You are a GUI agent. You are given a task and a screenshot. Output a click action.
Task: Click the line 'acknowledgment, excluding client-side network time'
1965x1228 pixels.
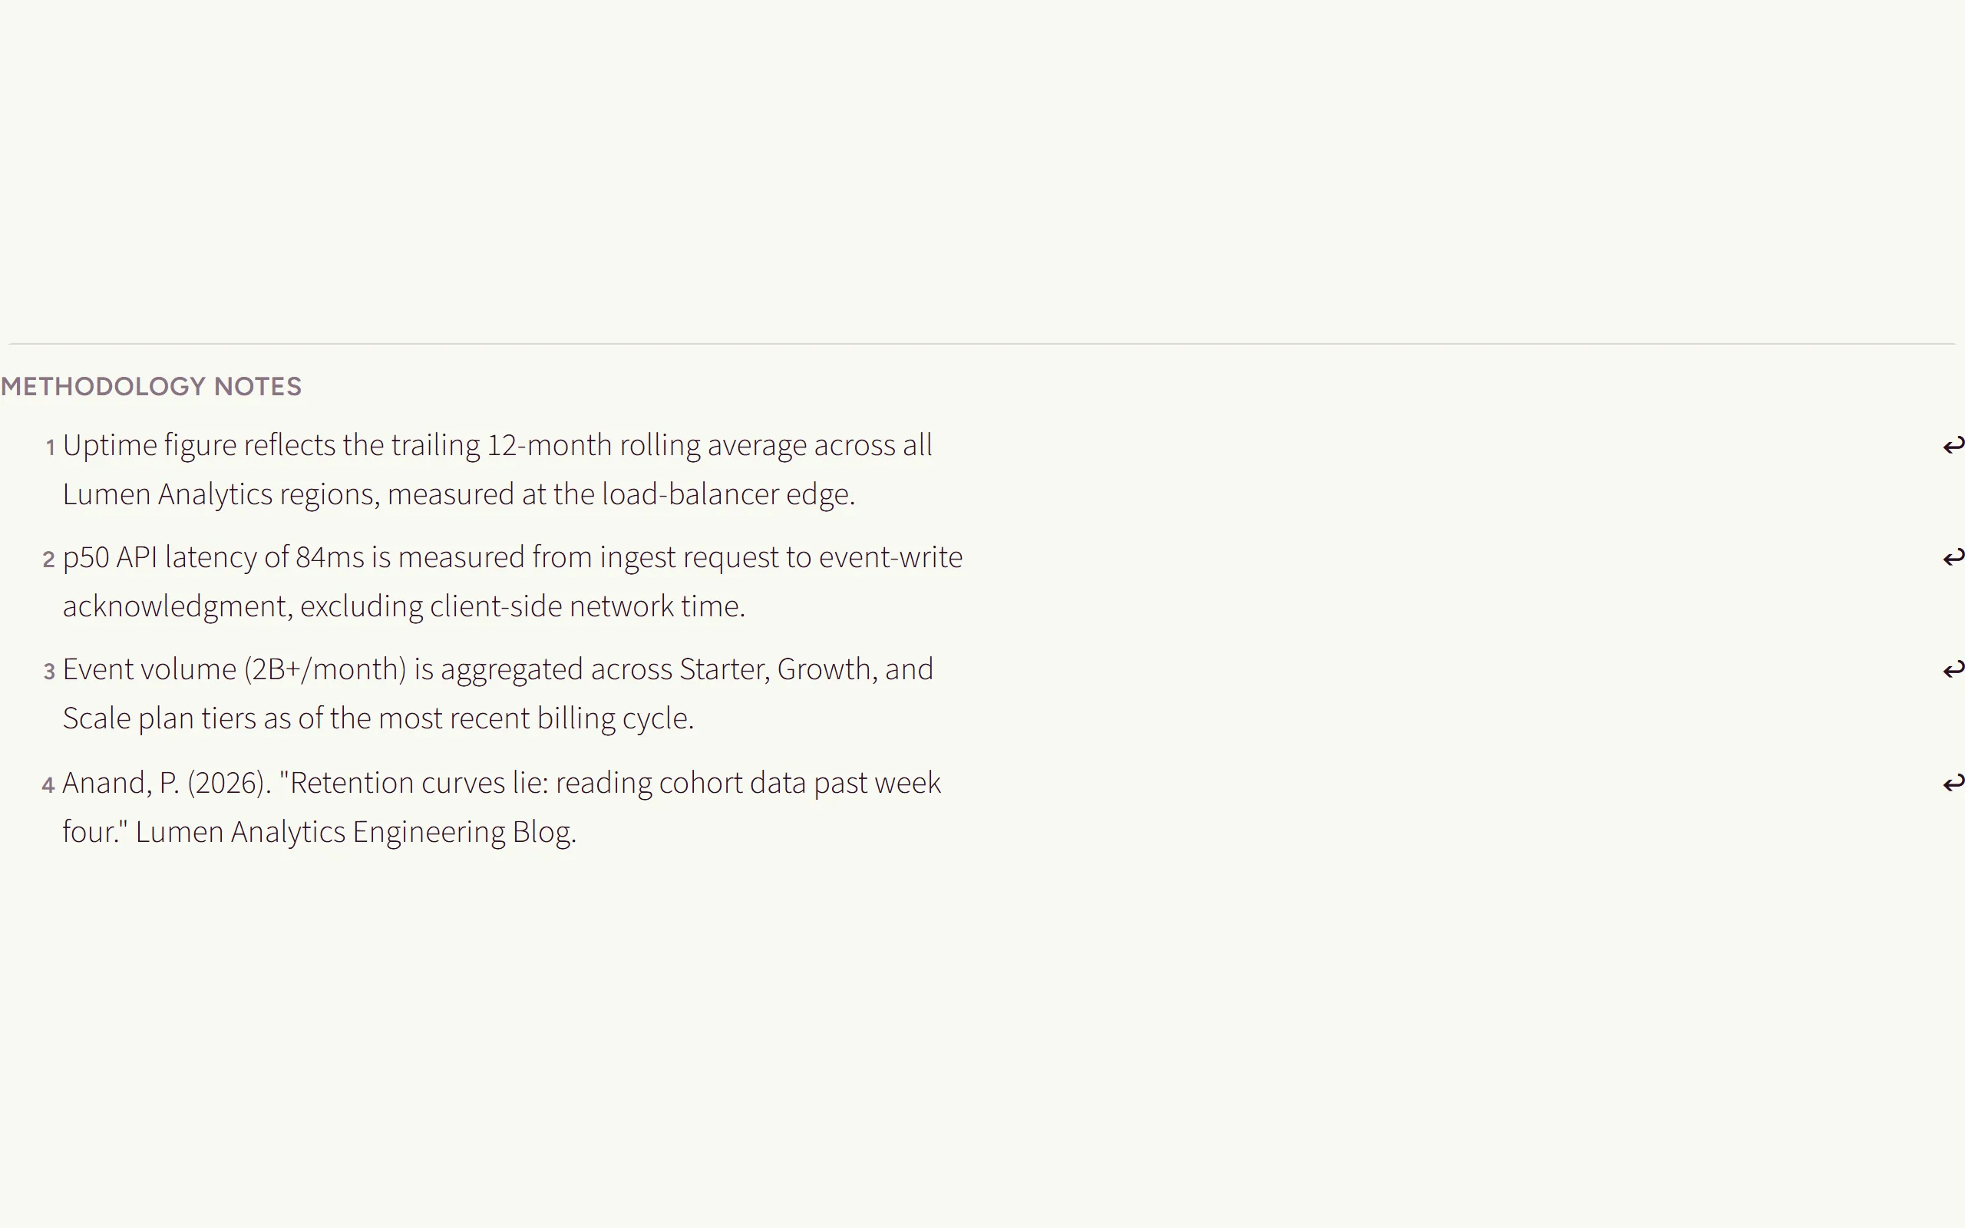point(404,606)
